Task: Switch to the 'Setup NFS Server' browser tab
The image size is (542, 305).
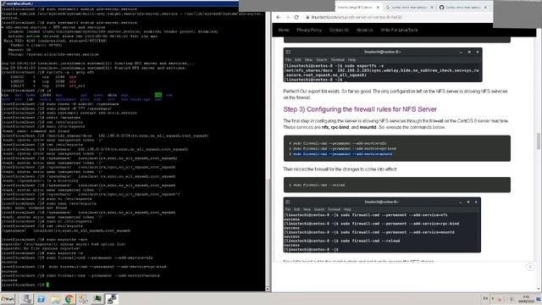Action: (x=356, y=8)
